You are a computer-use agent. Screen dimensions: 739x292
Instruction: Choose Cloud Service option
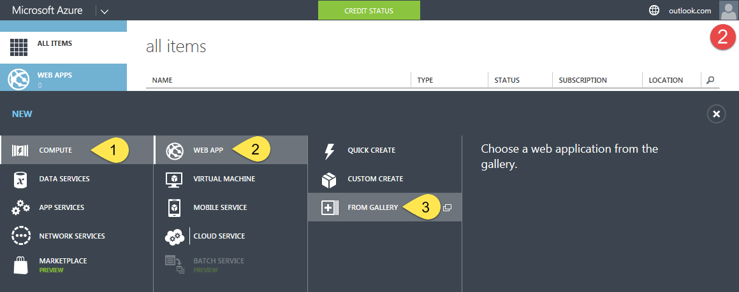tap(230, 236)
